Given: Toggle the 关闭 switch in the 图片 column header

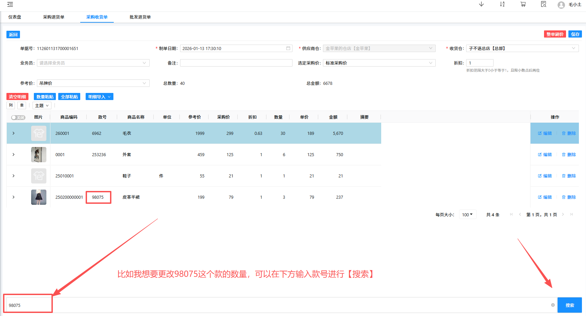Looking at the screenshot, I should click(18, 117).
